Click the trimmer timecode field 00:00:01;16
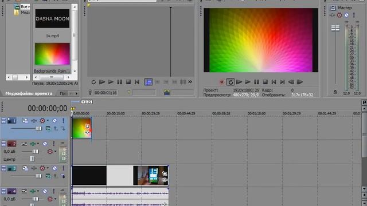This screenshot has height=206, width=367. pyautogui.click(x=106, y=93)
